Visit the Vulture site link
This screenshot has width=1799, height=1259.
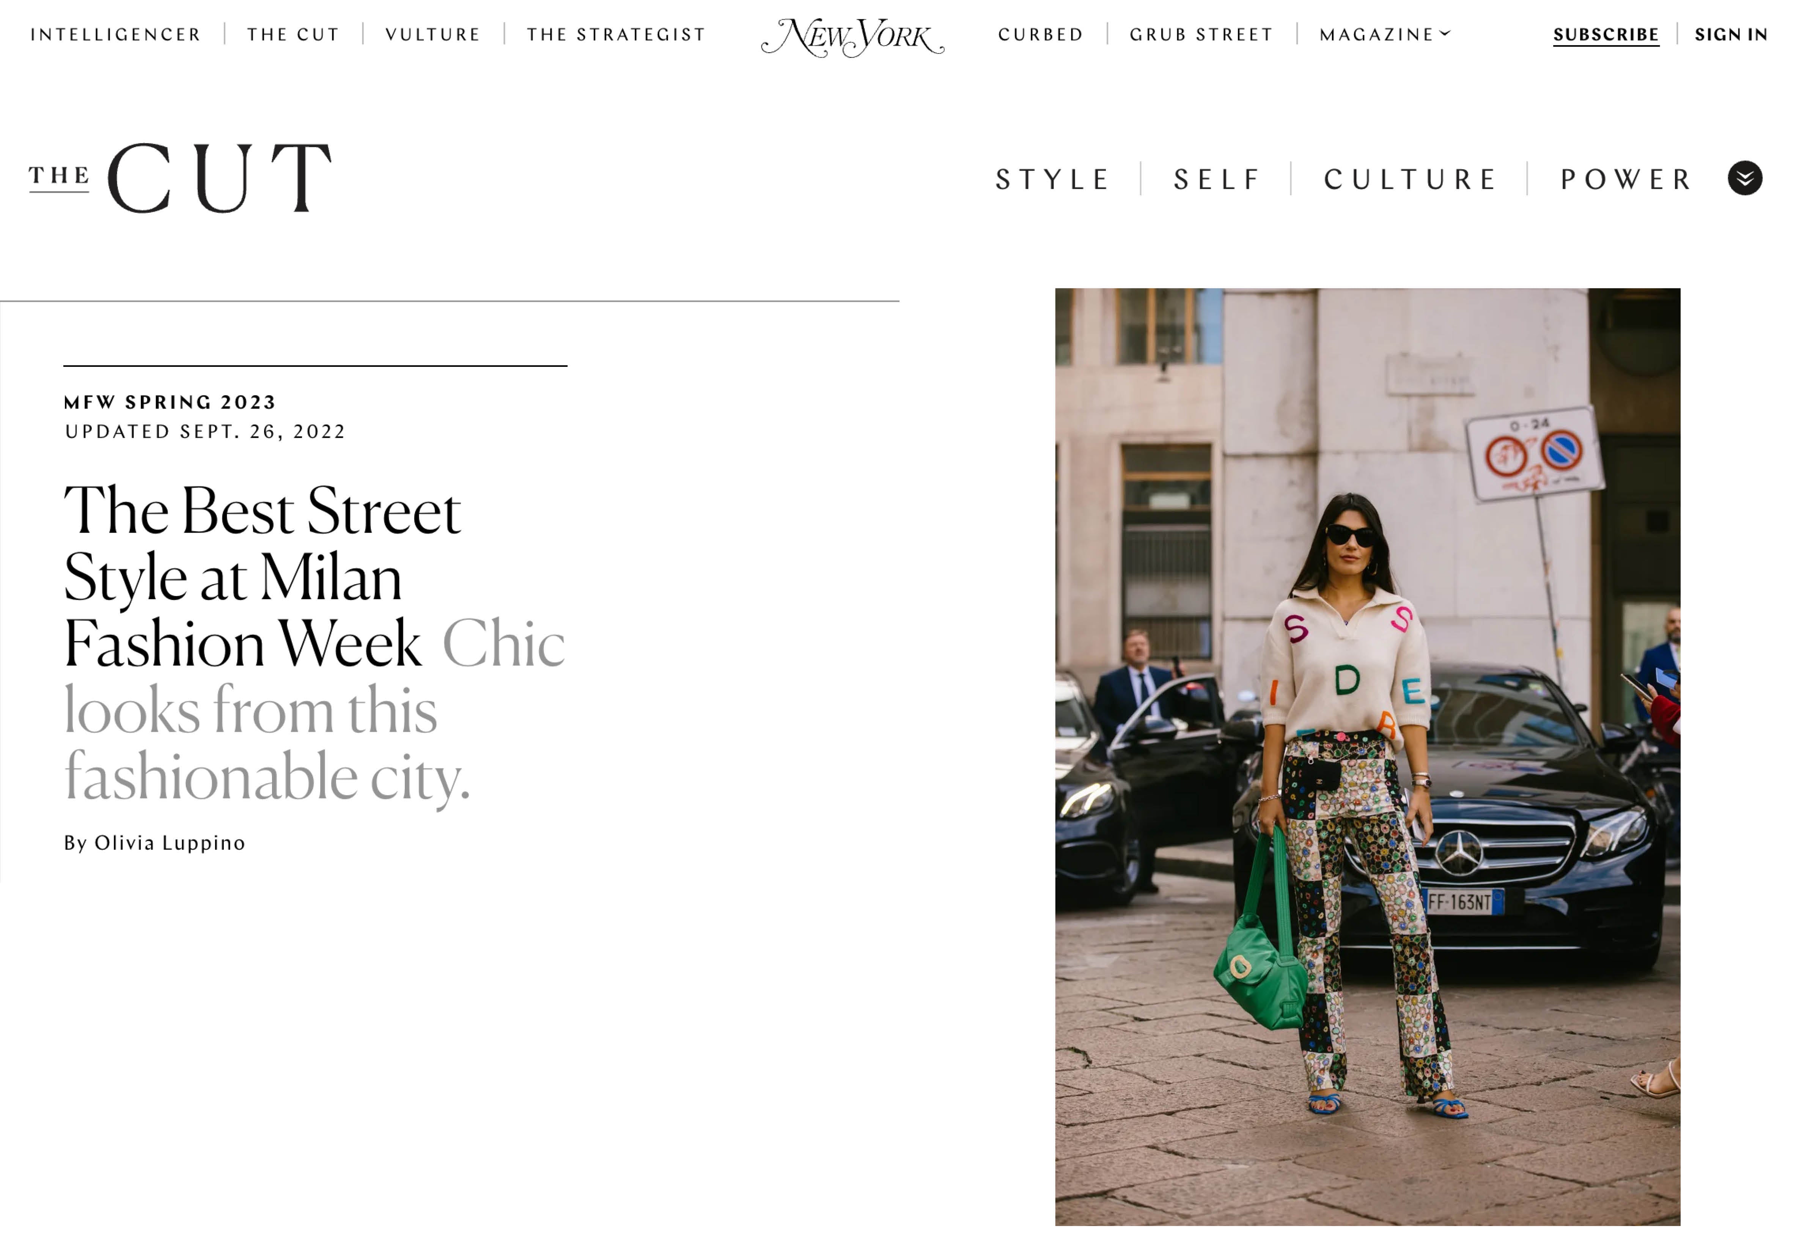click(433, 35)
